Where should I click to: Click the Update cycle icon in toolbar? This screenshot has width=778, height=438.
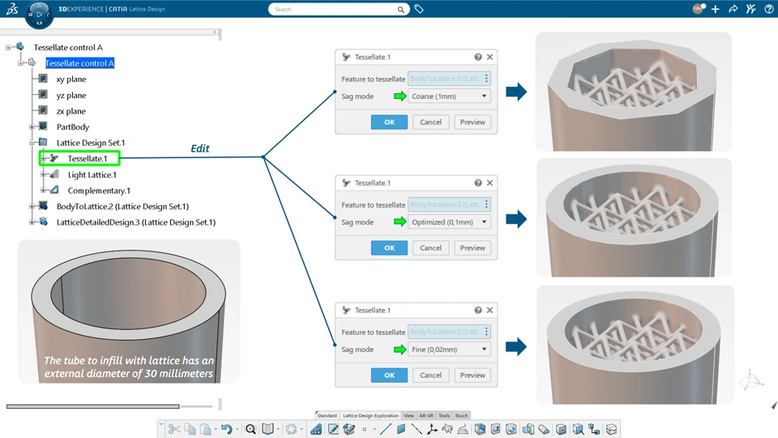pos(291,429)
